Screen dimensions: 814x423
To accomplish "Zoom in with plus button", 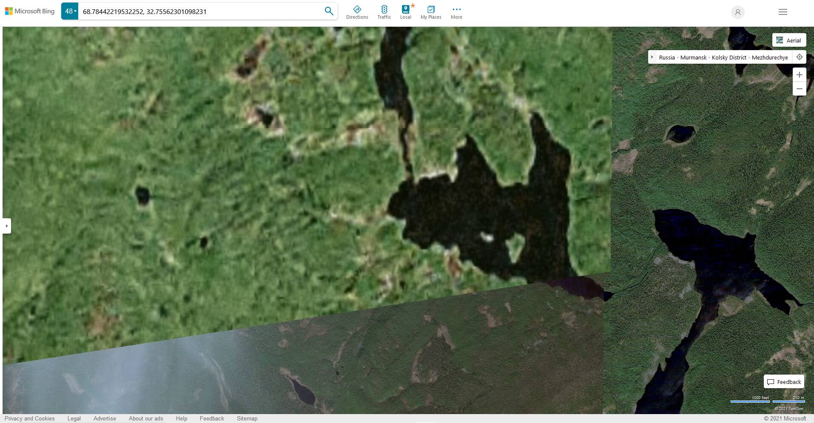I will (799, 75).
